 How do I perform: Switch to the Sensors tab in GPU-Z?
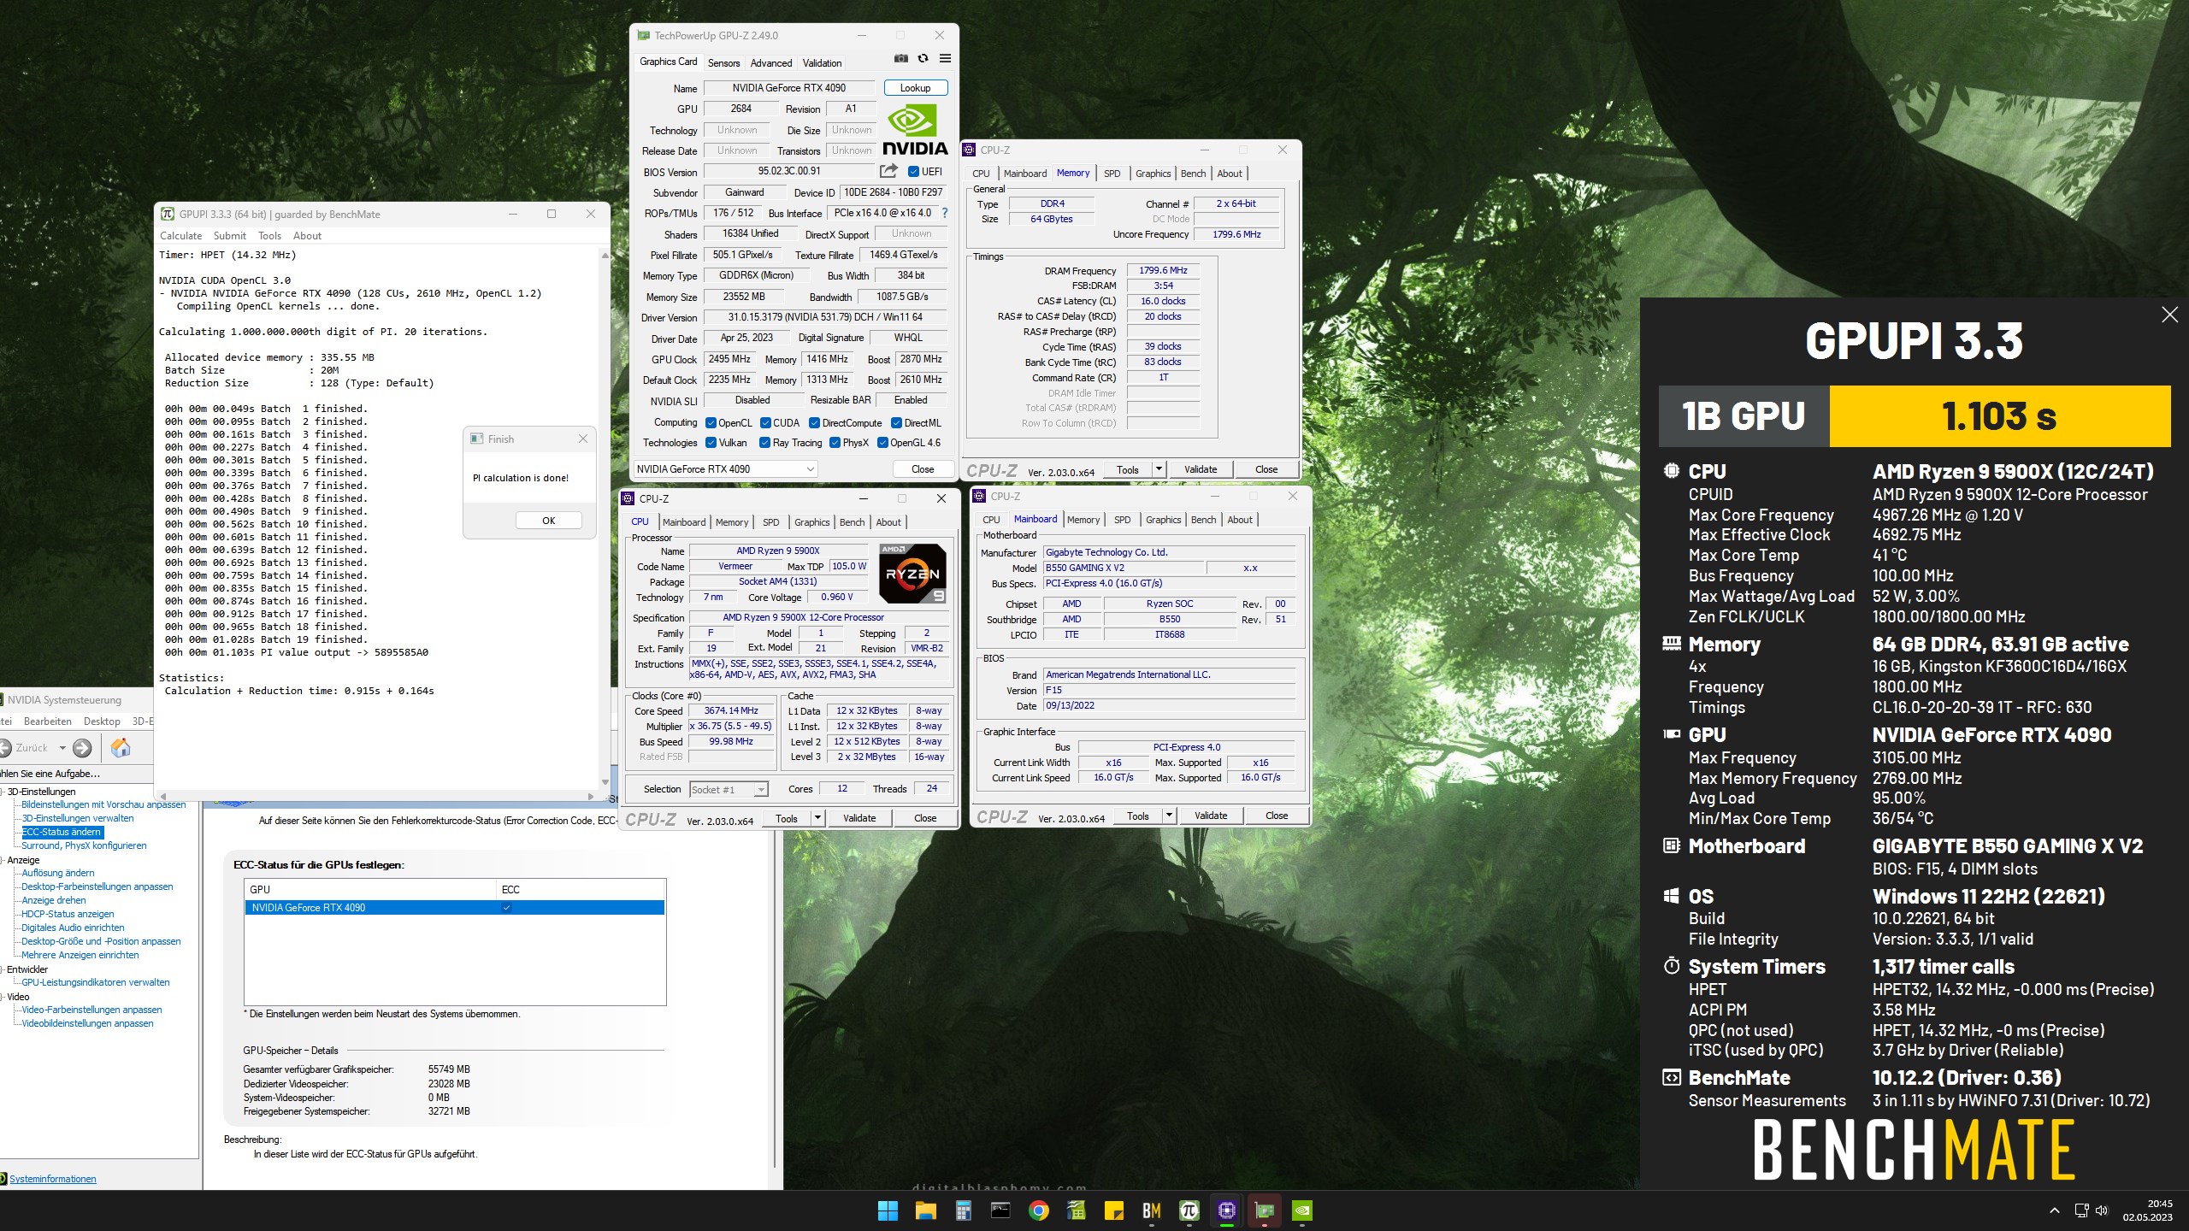[723, 63]
